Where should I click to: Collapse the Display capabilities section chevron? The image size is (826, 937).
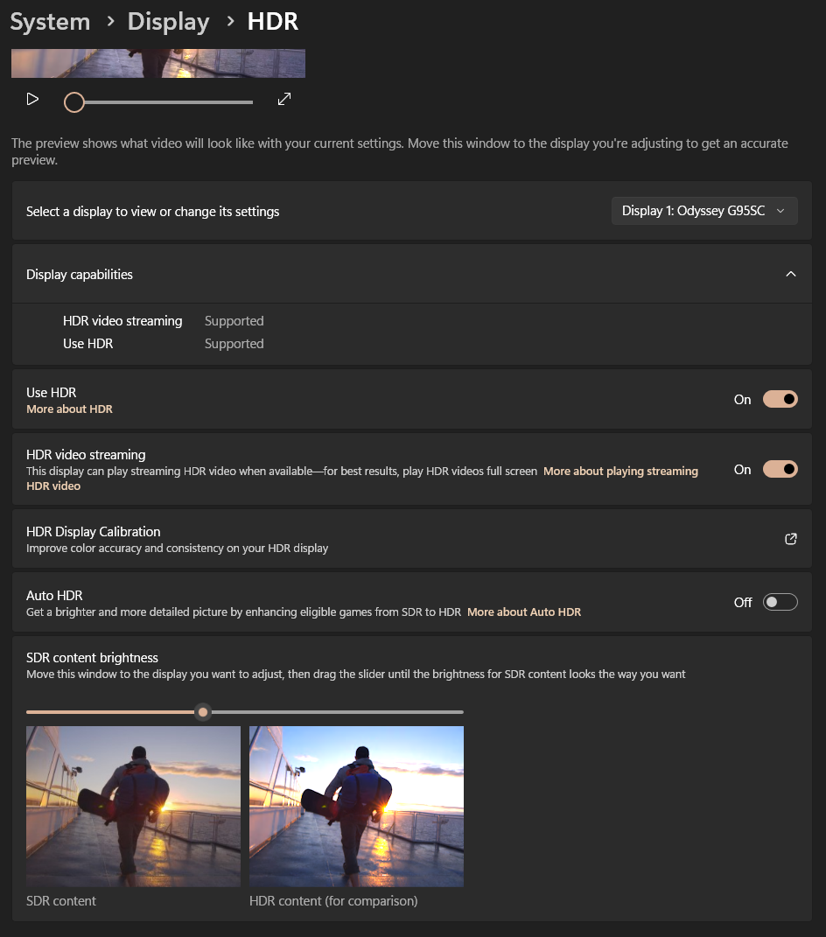pyautogui.click(x=790, y=274)
